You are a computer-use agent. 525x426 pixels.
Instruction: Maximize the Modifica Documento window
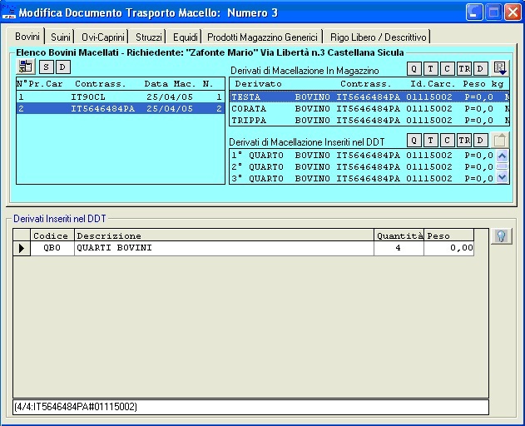[493, 12]
